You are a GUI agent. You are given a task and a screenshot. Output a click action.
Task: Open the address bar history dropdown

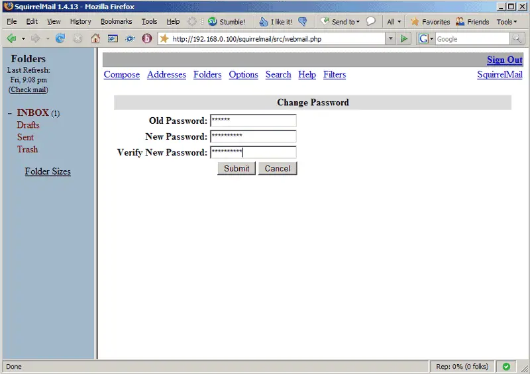[390, 39]
